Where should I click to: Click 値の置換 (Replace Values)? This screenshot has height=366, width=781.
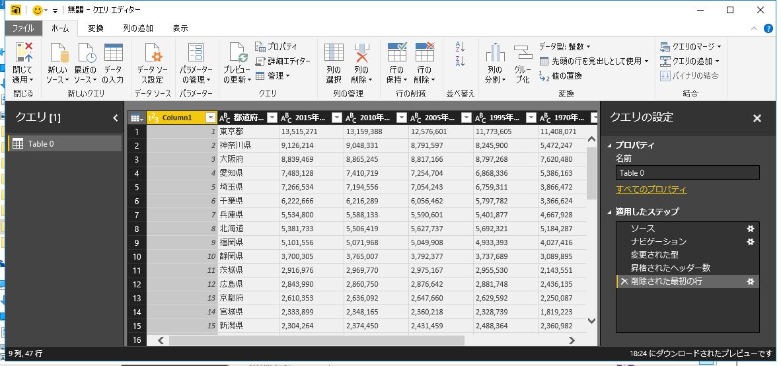click(x=560, y=76)
